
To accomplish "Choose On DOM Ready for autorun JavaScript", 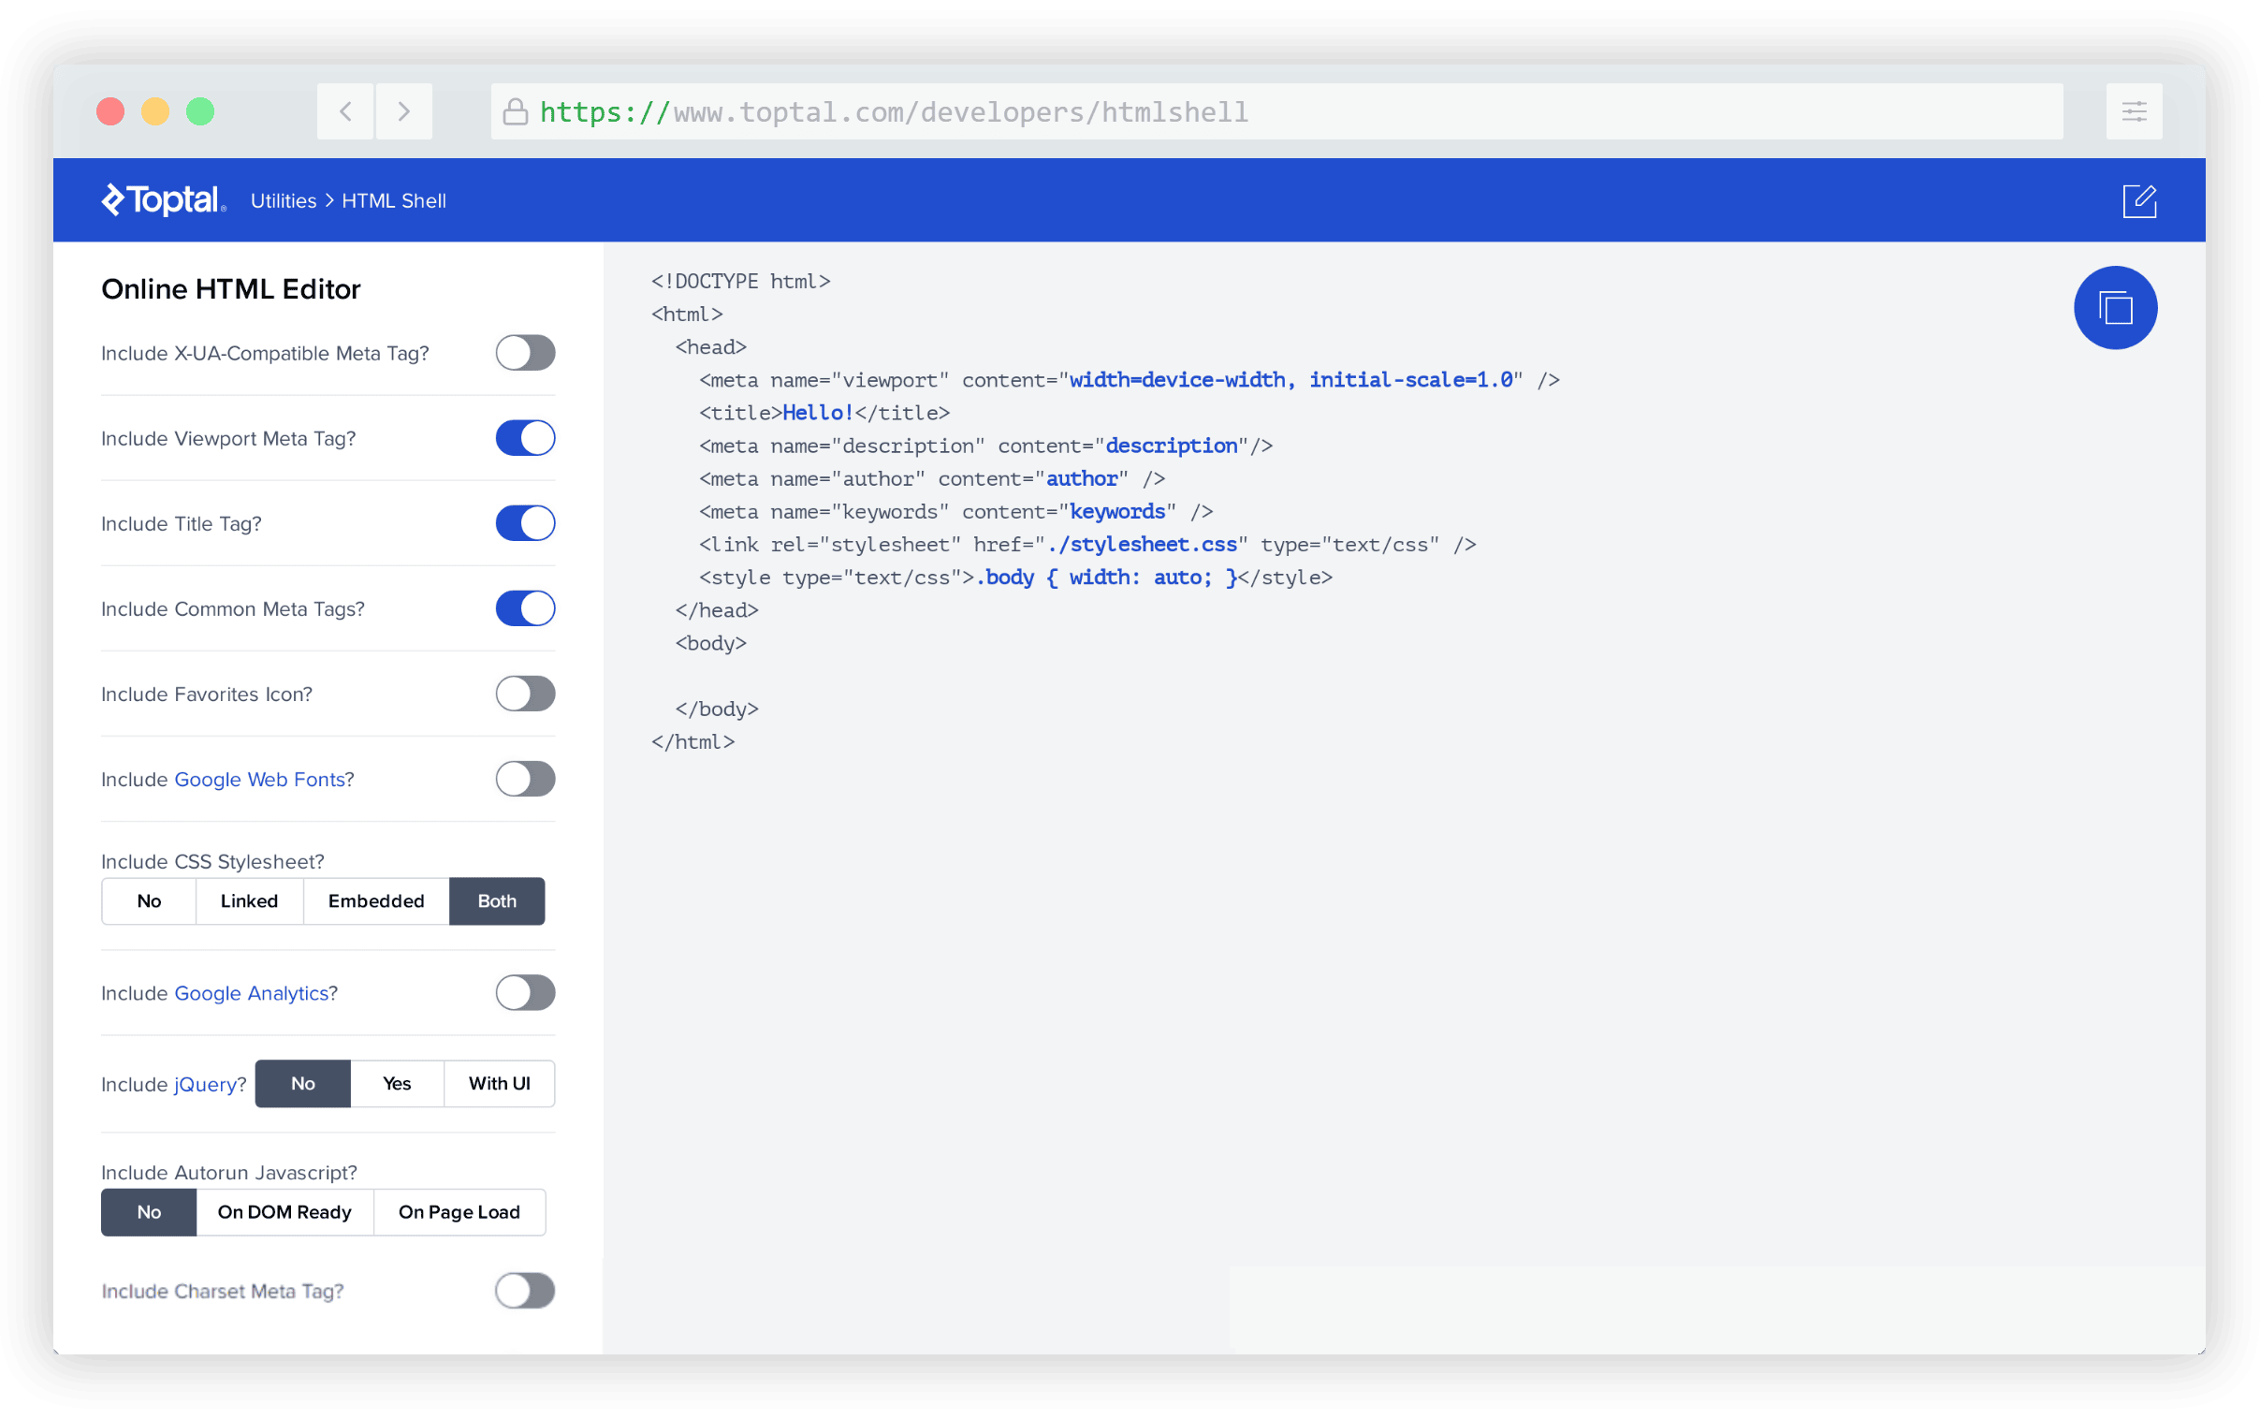I will click(x=284, y=1212).
